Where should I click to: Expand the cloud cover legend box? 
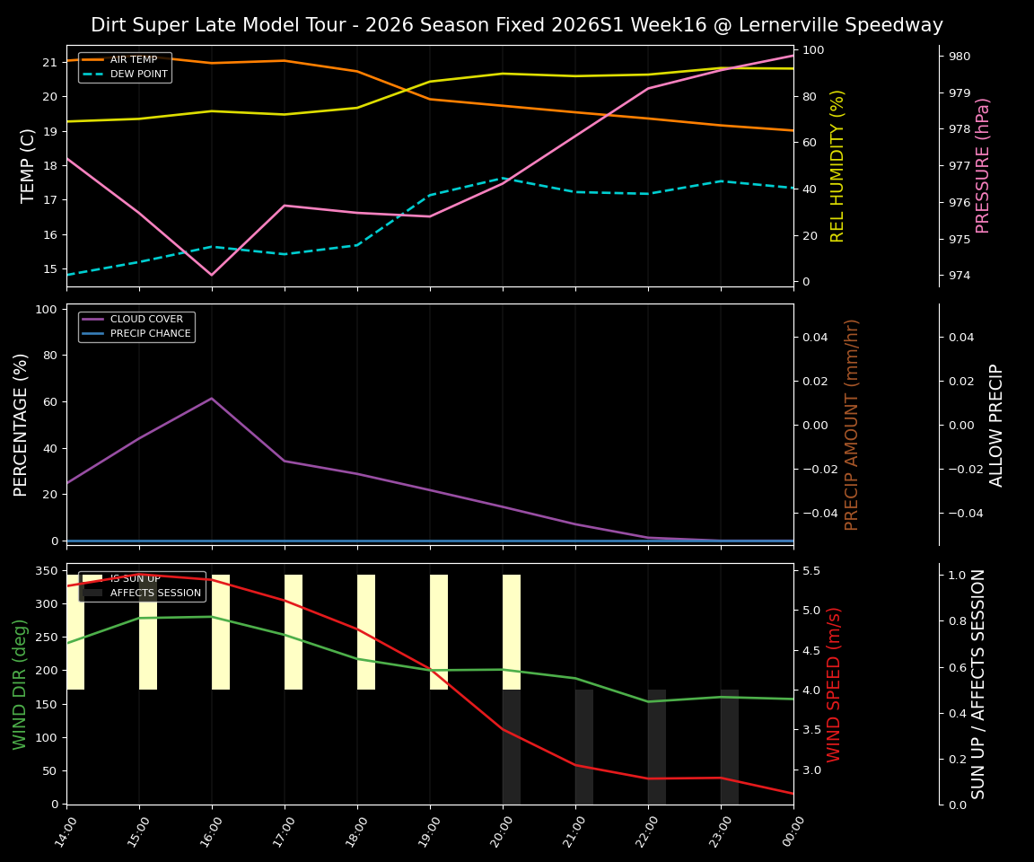pyautogui.click(x=135, y=325)
